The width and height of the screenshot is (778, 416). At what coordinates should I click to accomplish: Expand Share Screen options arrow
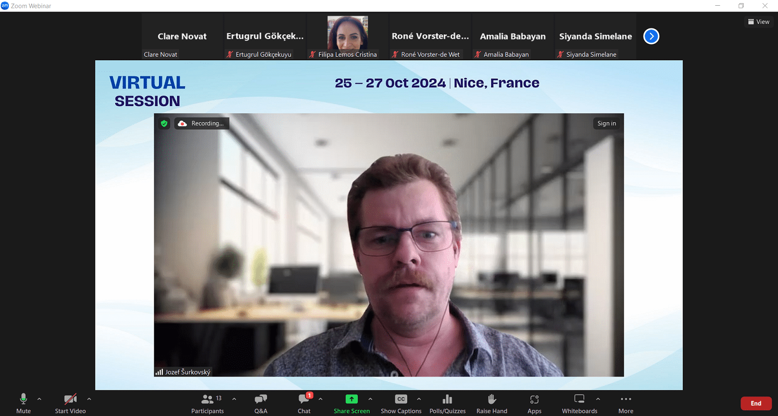[x=370, y=399]
